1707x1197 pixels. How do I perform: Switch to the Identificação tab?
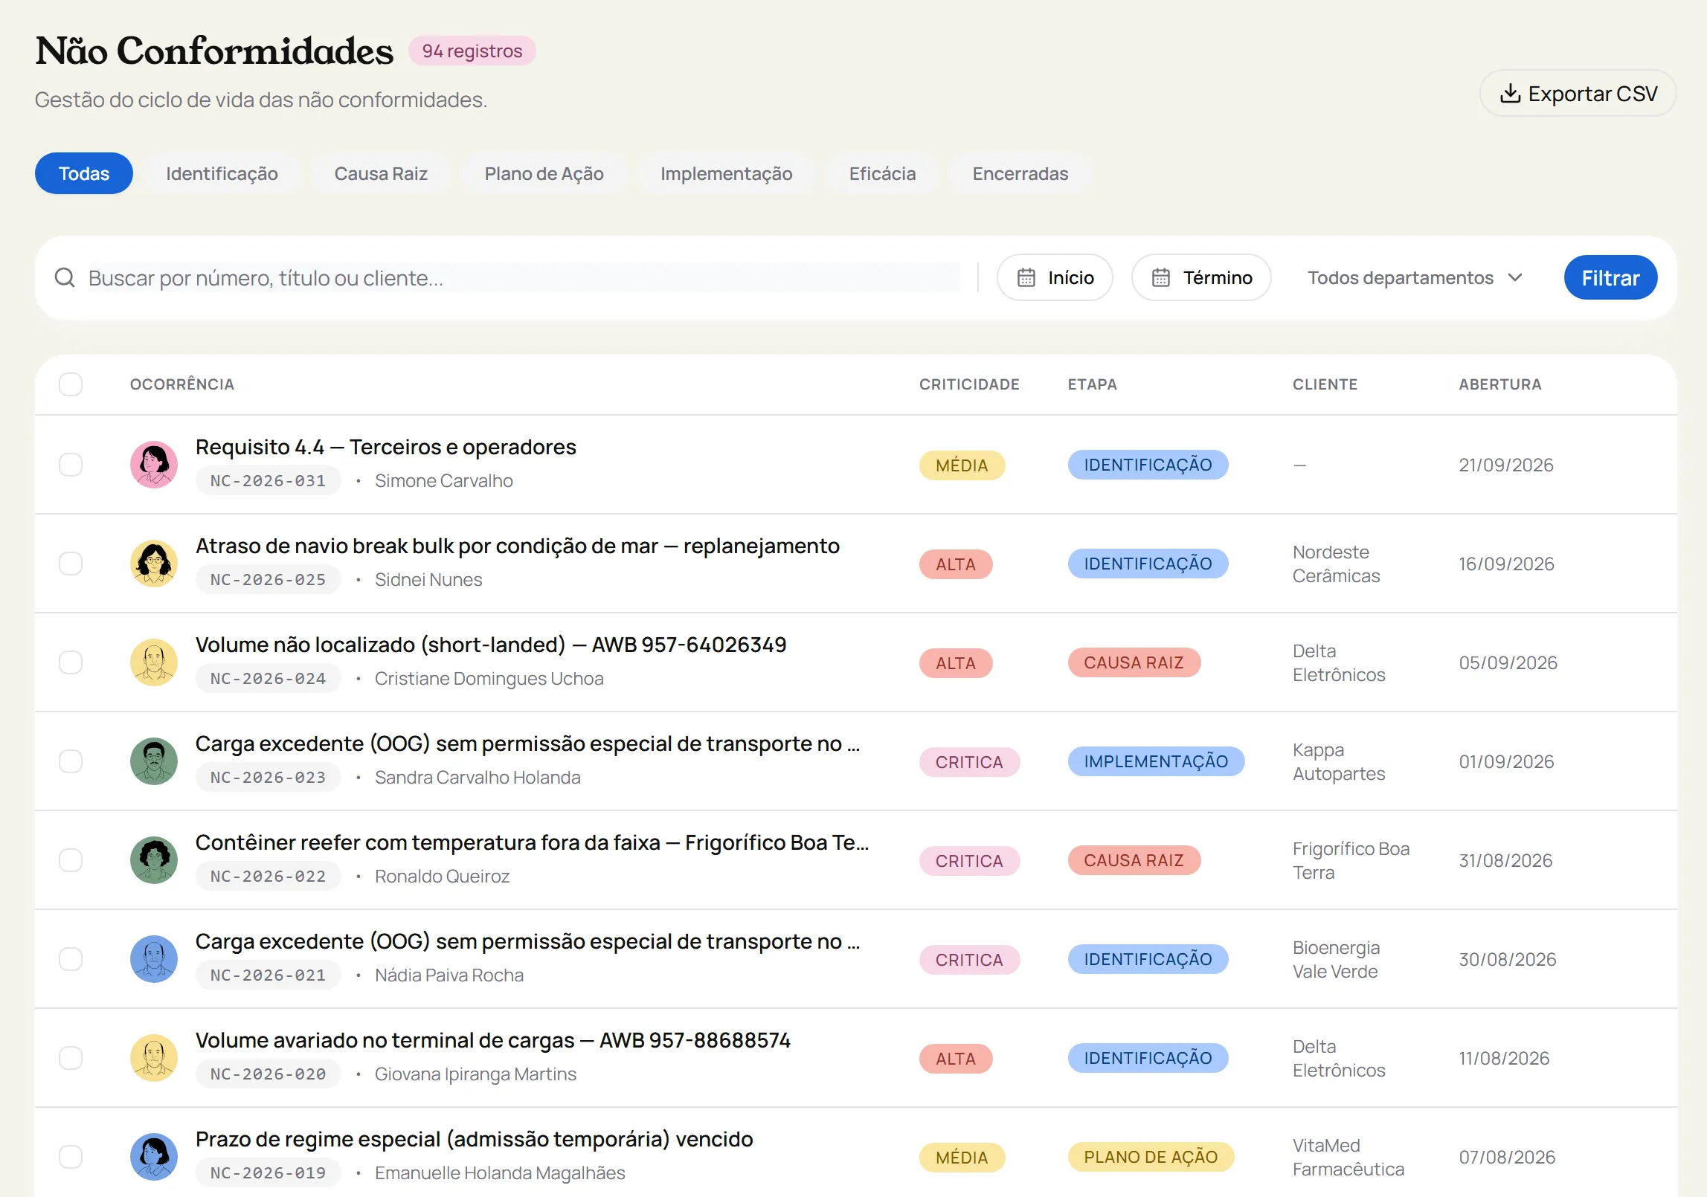click(222, 174)
